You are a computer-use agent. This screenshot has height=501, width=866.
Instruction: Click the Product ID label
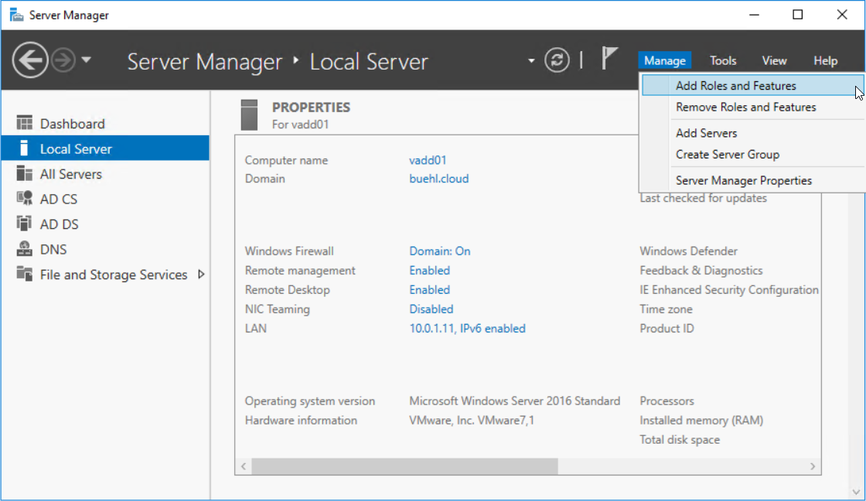pos(667,329)
